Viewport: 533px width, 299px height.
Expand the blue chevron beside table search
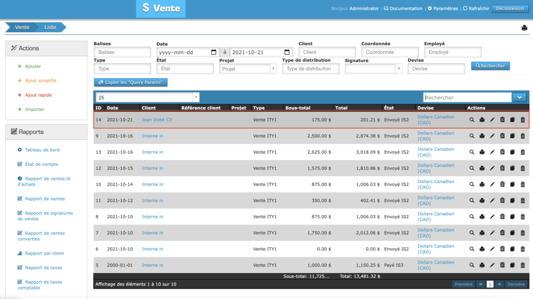coord(519,97)
